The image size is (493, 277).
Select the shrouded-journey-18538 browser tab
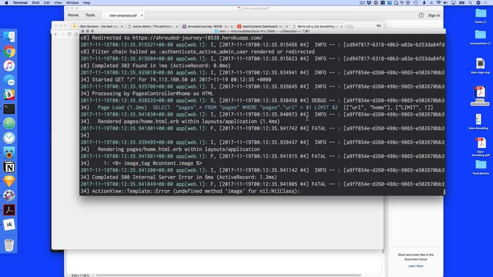(208, 26)
